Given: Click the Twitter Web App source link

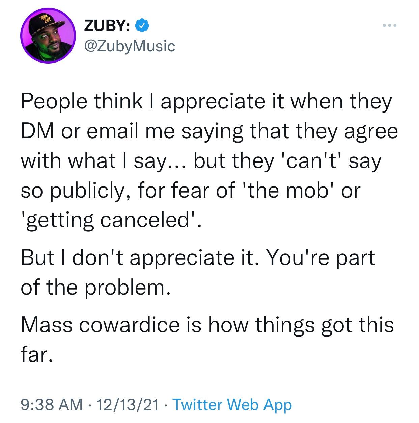Looking at the screenshot, I should pyautogui.click(x=232, y=404).
